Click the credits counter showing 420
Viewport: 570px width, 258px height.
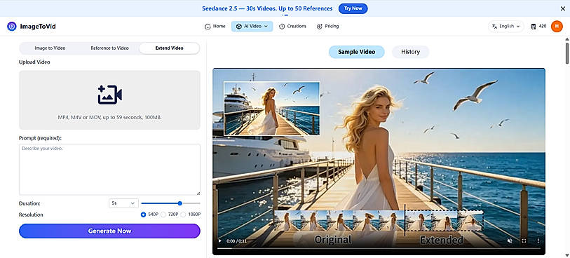538,26
